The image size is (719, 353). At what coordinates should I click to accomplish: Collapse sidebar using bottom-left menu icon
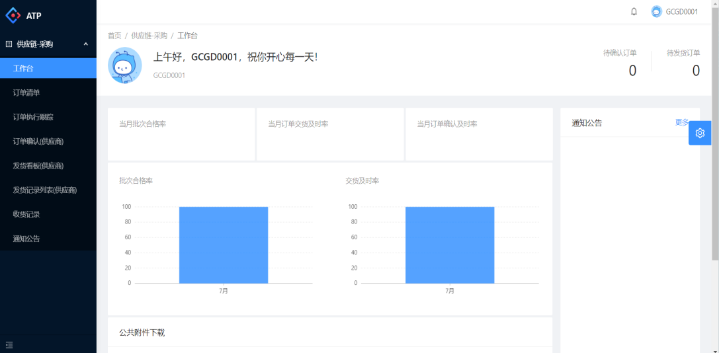[x=9, y=344]
